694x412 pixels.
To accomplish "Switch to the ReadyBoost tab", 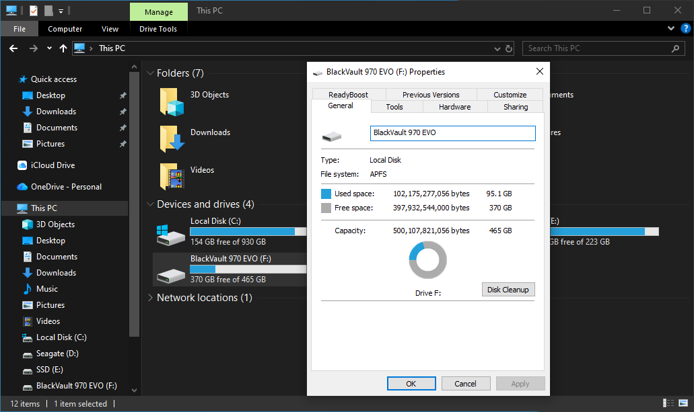I will (349, 95).
